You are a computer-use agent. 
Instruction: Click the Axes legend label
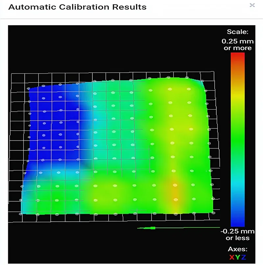pyautogui.click(x=238, y=249)
